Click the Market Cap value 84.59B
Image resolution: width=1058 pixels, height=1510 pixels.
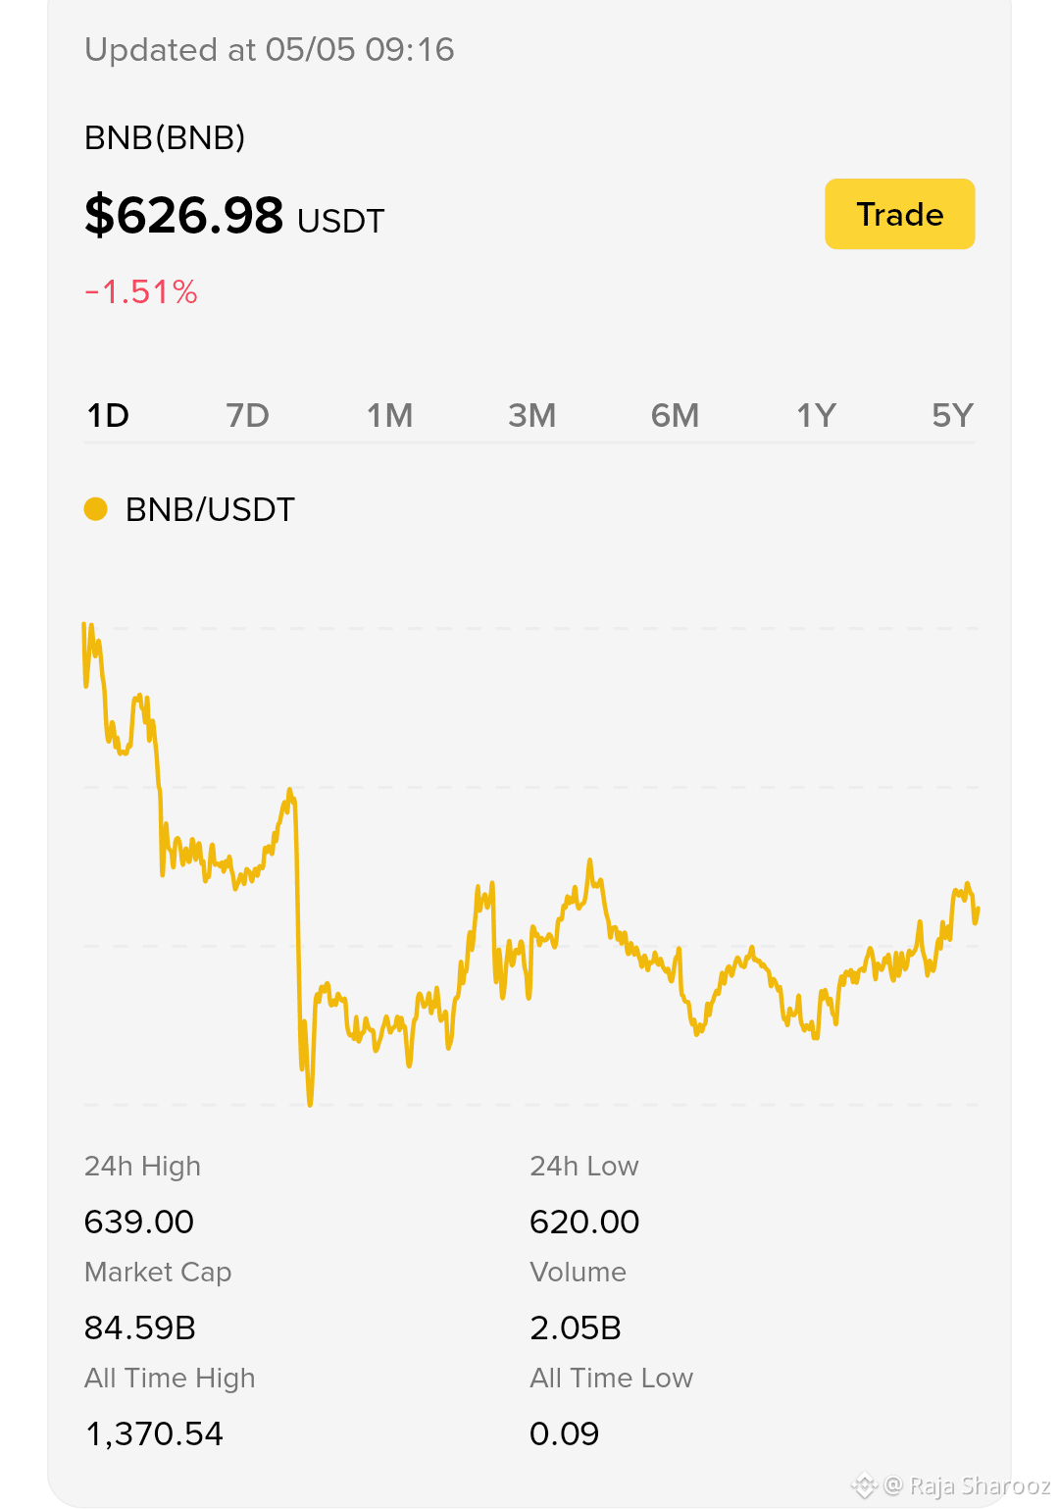click(x=140, y=1328)
